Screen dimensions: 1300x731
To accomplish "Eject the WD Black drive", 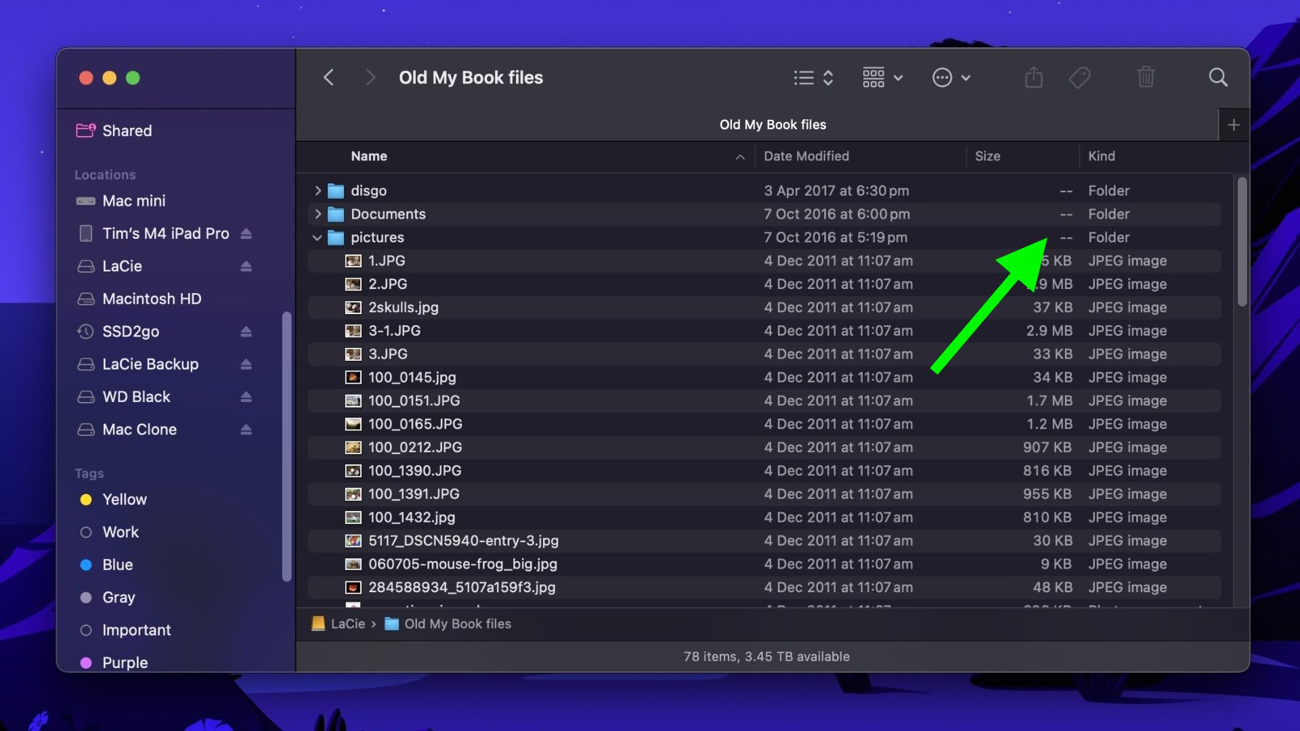I will (x=247, y=397).
